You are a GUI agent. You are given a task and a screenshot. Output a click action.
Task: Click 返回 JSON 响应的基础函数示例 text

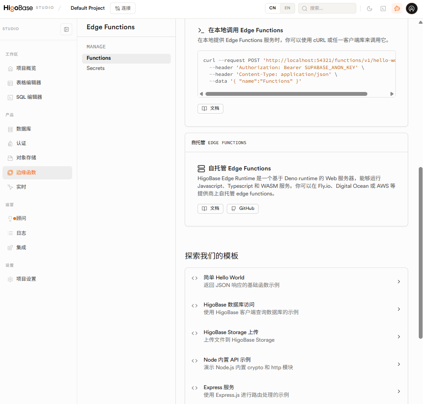[242, 285]
